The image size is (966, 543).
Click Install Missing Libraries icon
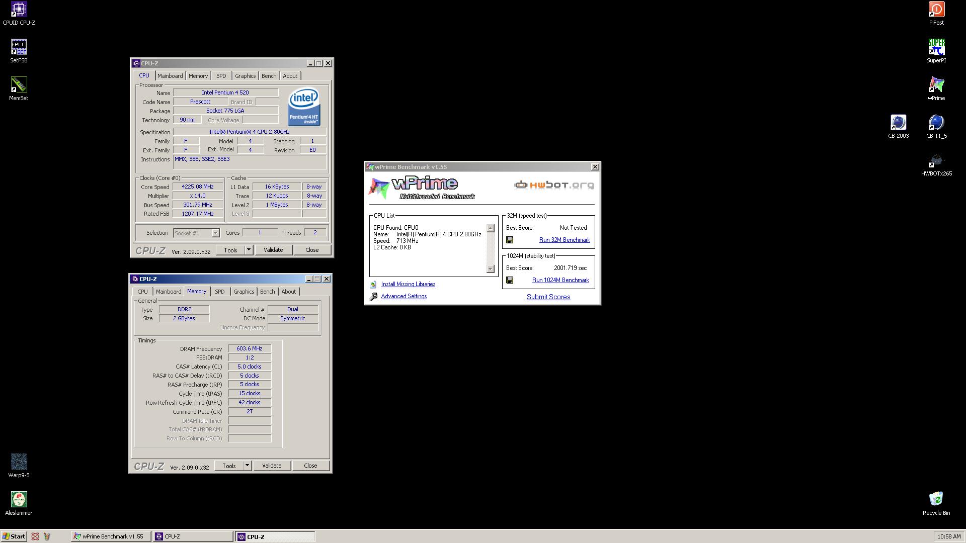pos(373,285)
